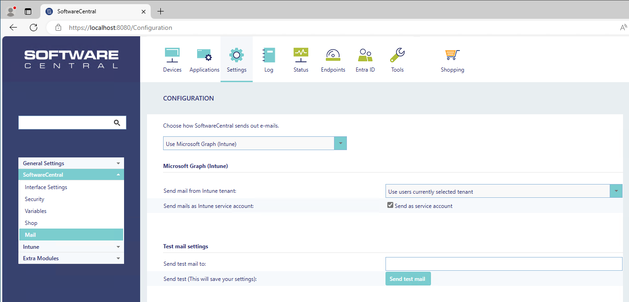Open the Endpoints gauge icon
This screenshot has height=302, width=629.
tap(333, 56)
